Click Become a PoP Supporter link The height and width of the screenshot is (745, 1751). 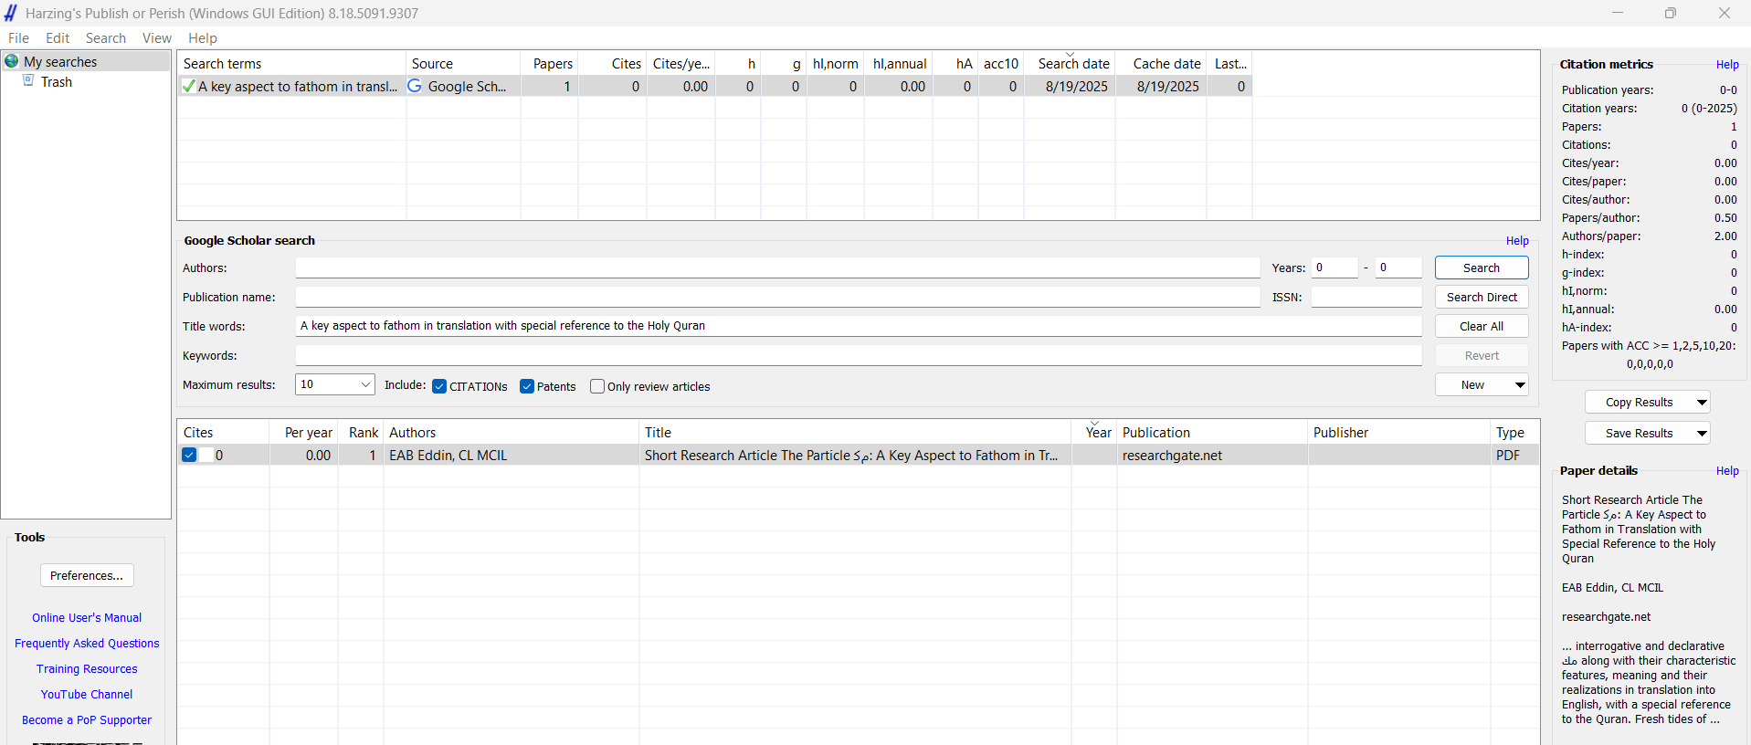click(x=87, y=720)
